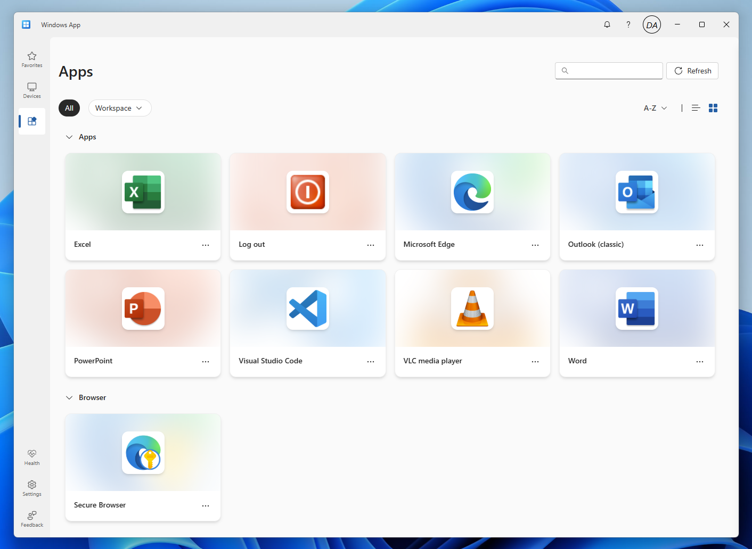Image resolution: width=752 pixels, height=549 pixels.
Task: Select the Apps section in sidebar
Action: coord(31,121)
